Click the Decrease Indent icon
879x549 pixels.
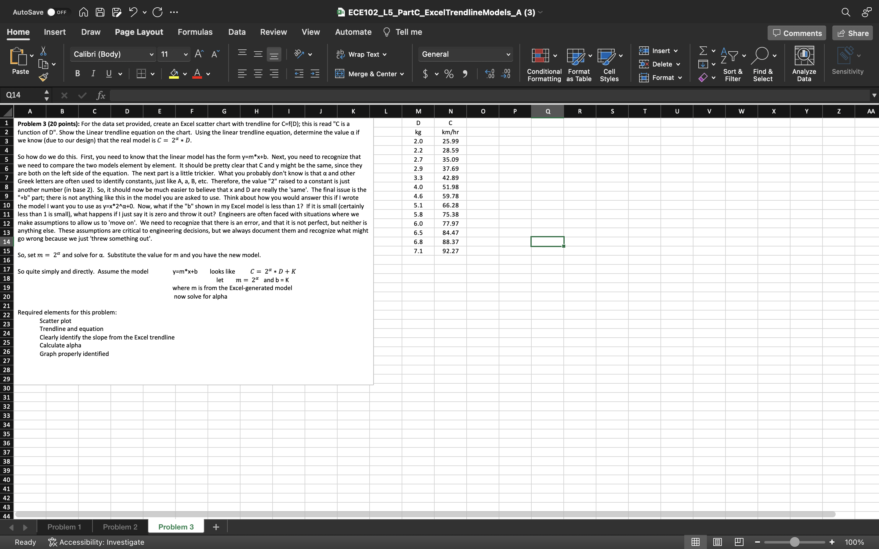pos(298,74)
